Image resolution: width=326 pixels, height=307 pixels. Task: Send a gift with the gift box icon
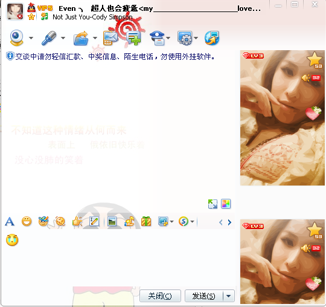pyautogui.click(x=146, y=221)
